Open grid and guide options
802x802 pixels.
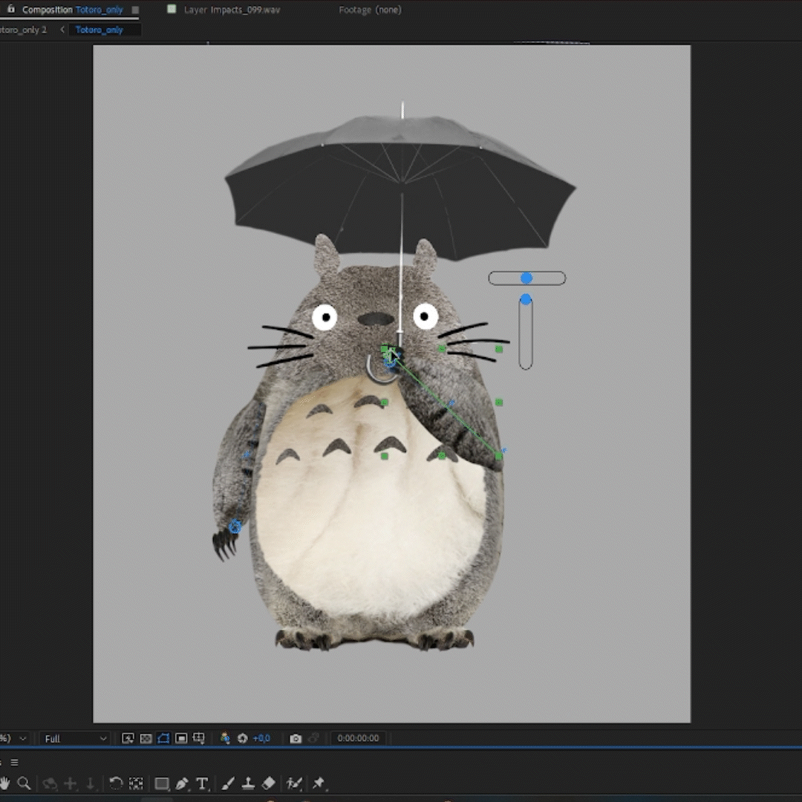(198, 738)
